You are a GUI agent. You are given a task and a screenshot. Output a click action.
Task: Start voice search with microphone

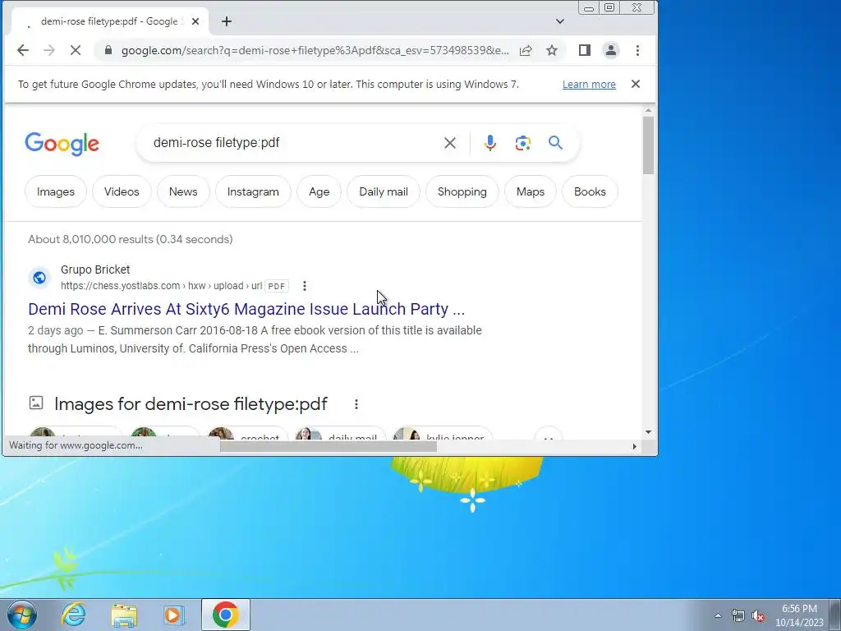click(489, 143)
